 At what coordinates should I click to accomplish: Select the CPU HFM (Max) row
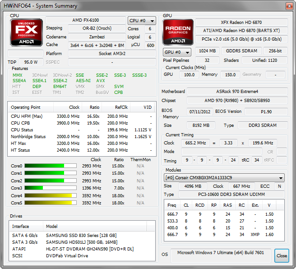(x=82, y=116)
